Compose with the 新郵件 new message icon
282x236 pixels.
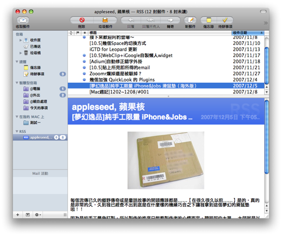[190, 20]
